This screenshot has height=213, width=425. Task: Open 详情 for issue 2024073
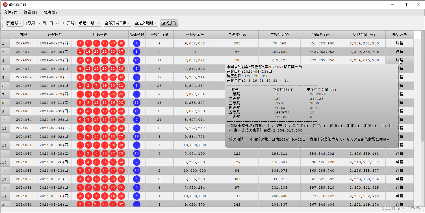pos(400,43)
